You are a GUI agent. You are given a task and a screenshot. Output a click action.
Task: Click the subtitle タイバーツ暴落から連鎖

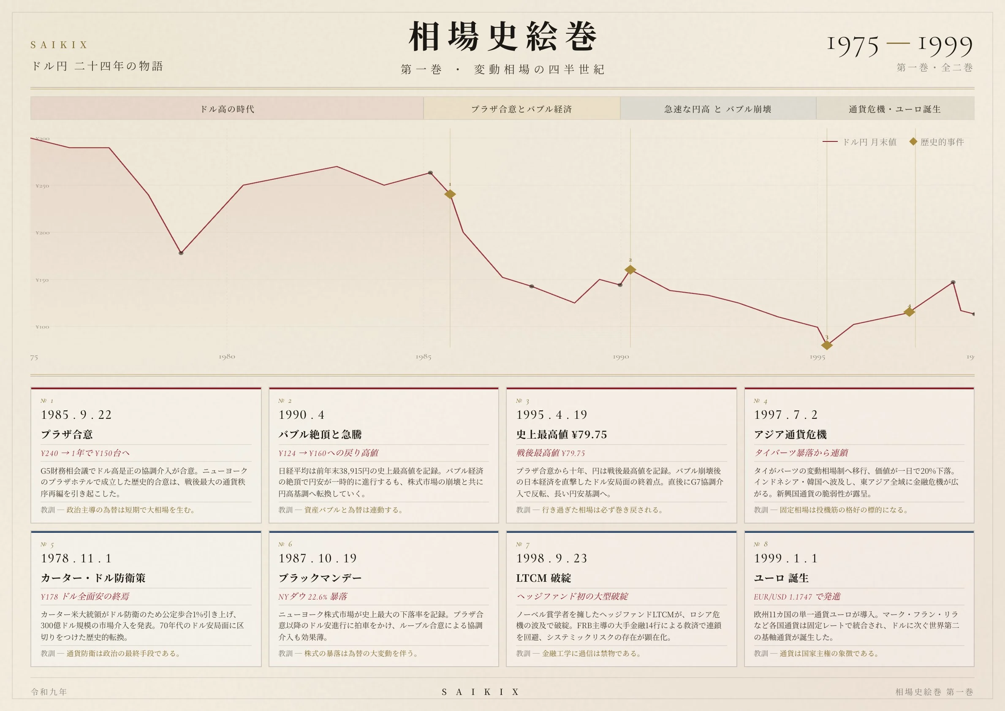point(801,453)
